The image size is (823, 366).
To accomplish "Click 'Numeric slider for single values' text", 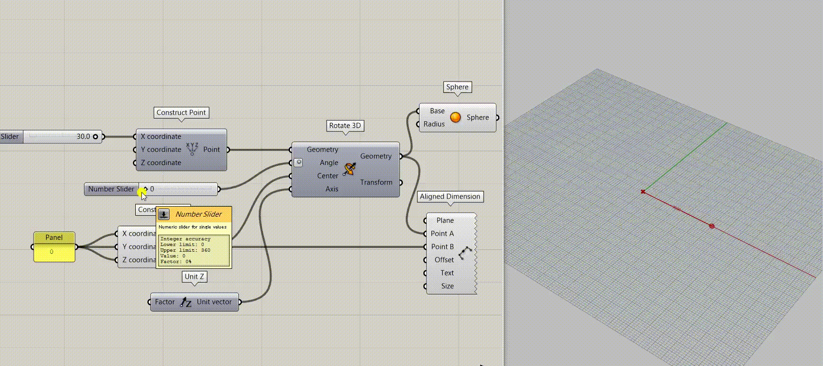I will click(193, 227).
